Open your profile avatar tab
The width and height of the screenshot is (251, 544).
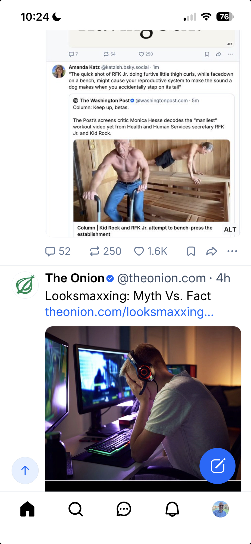(220, 509)
